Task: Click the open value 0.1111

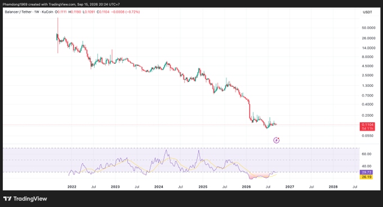Action: pos(61,12)
